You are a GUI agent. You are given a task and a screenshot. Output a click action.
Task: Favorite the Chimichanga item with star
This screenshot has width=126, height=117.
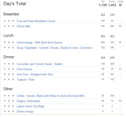click(13, 42)
